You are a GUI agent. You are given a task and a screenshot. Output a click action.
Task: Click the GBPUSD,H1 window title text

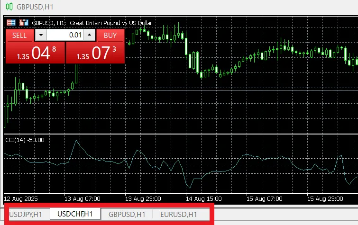pyautogui.click(x=35, y=7)
